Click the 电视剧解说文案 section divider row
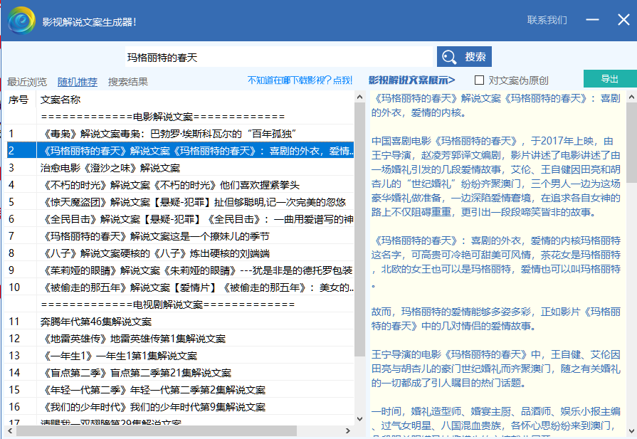Screen dimensions: 637x439 (180, 305)
